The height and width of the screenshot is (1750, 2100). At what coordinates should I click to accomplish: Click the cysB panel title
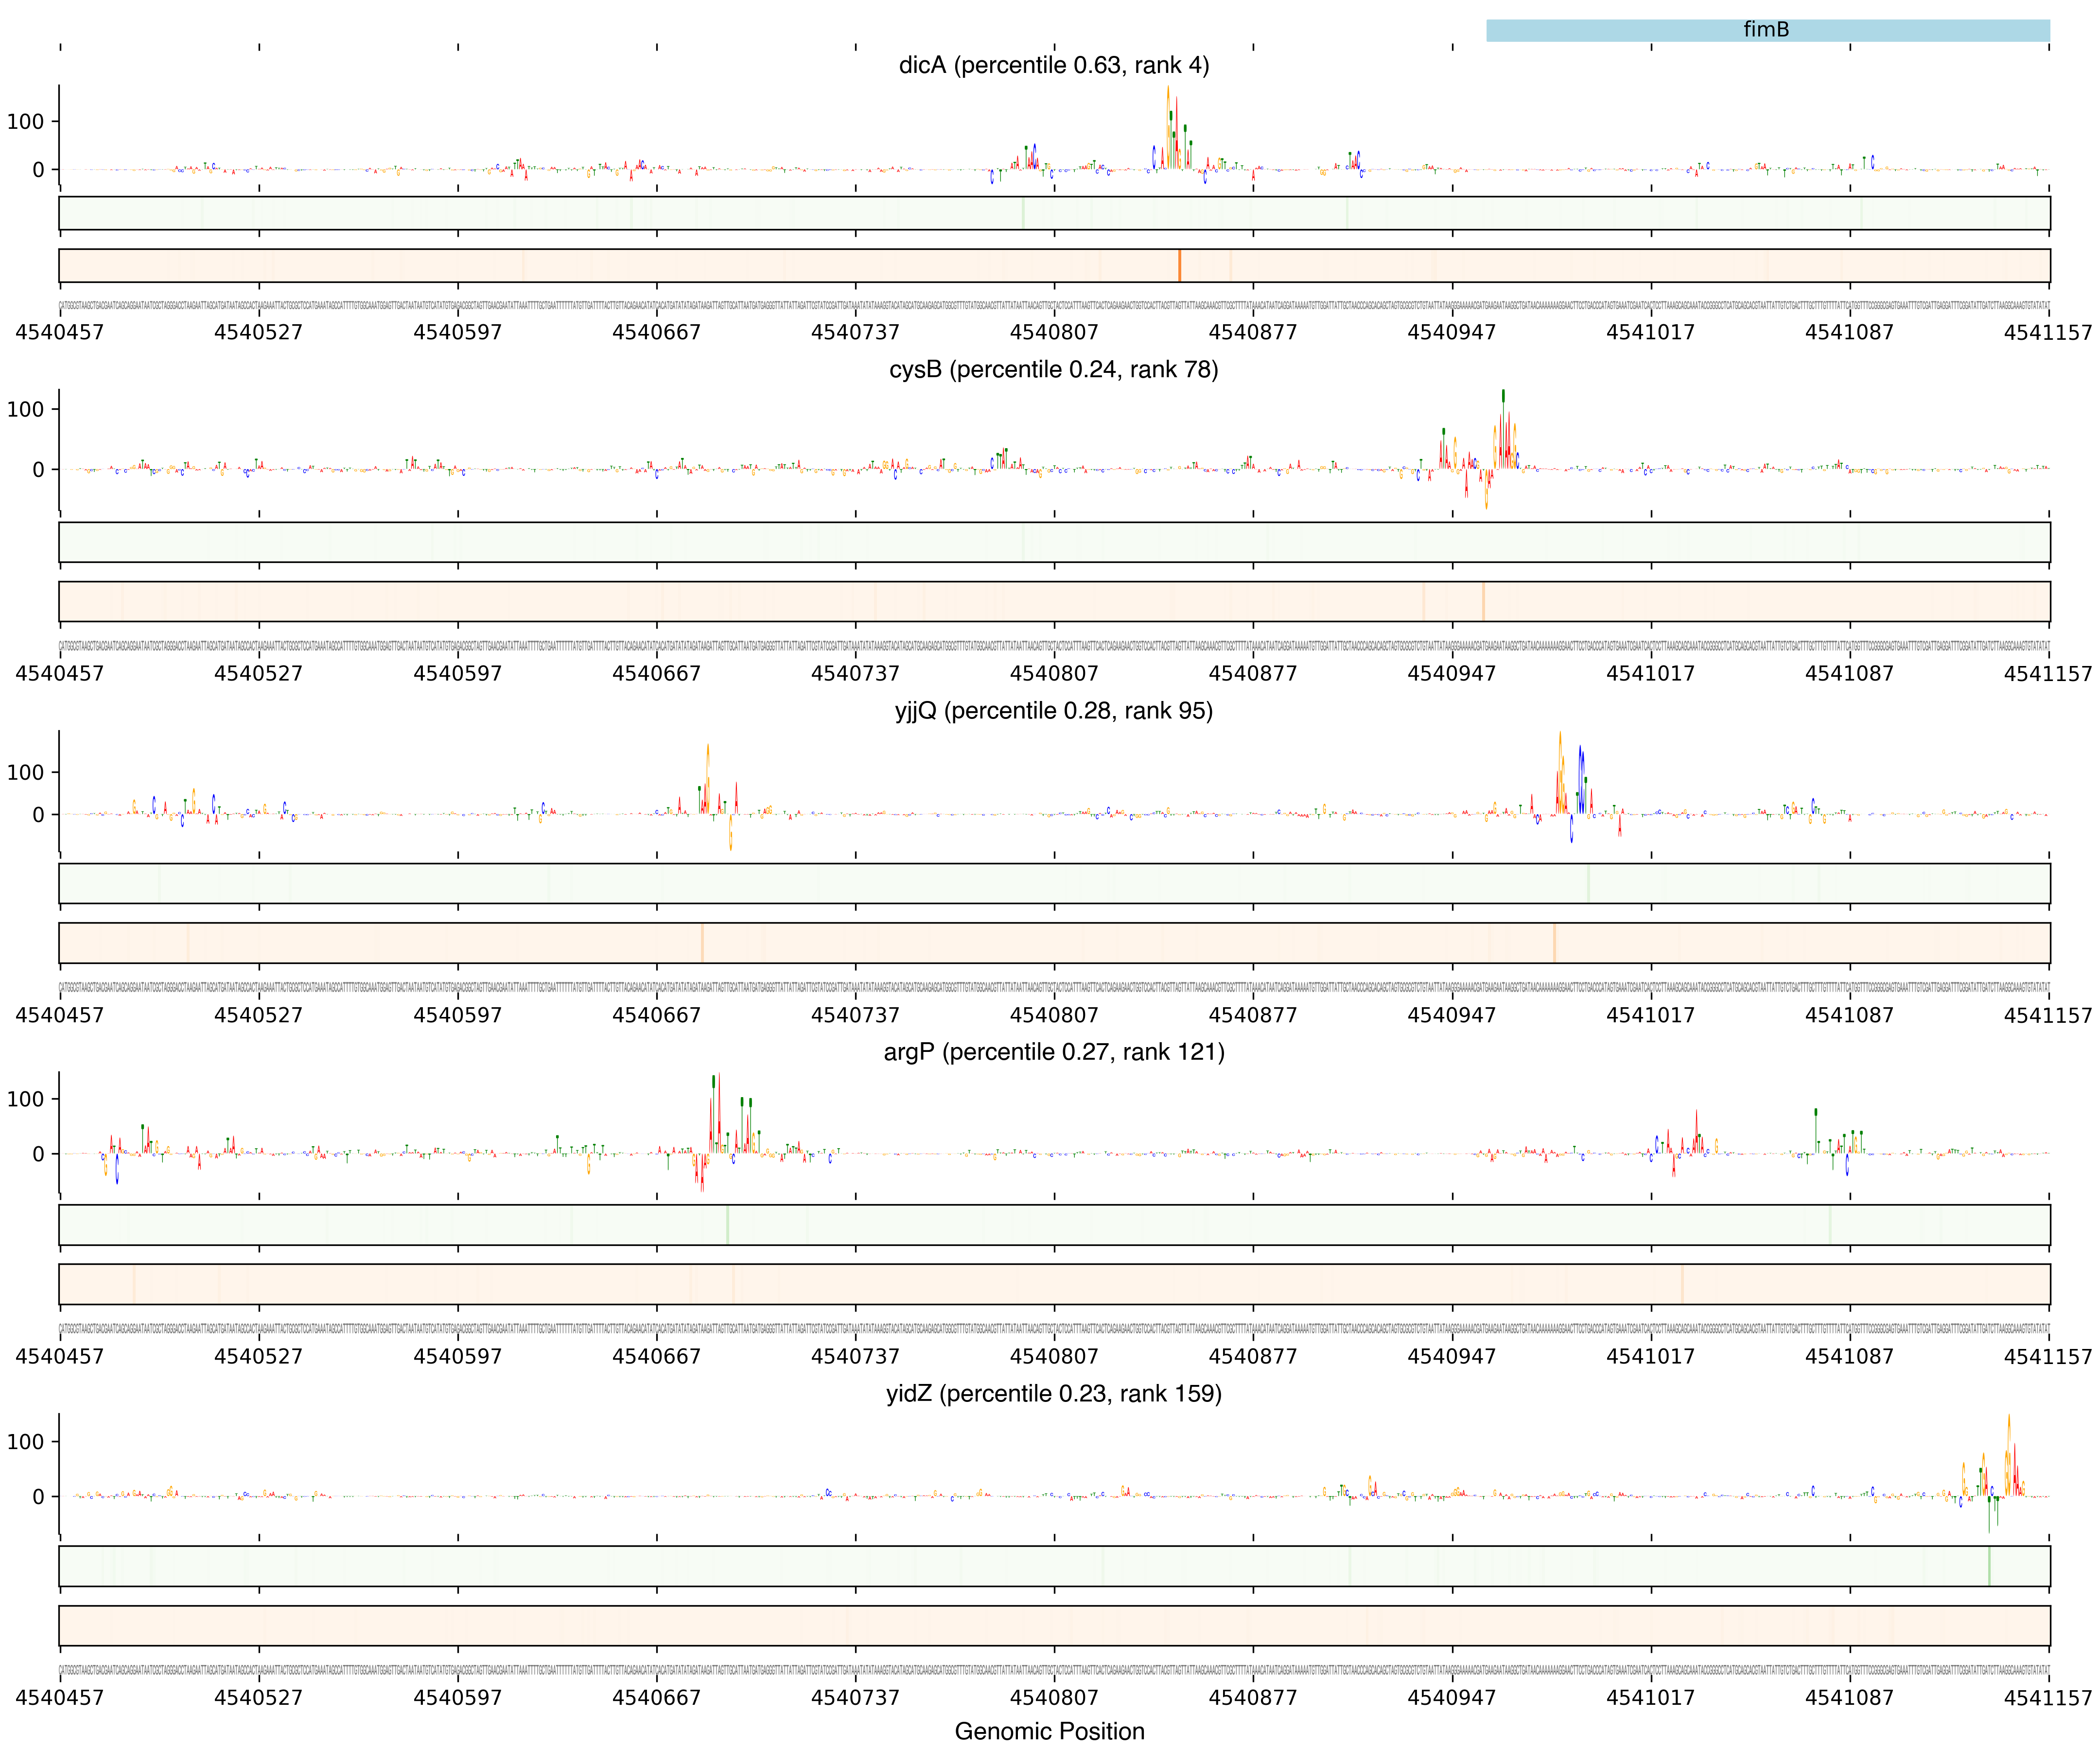coord(1053,369)
